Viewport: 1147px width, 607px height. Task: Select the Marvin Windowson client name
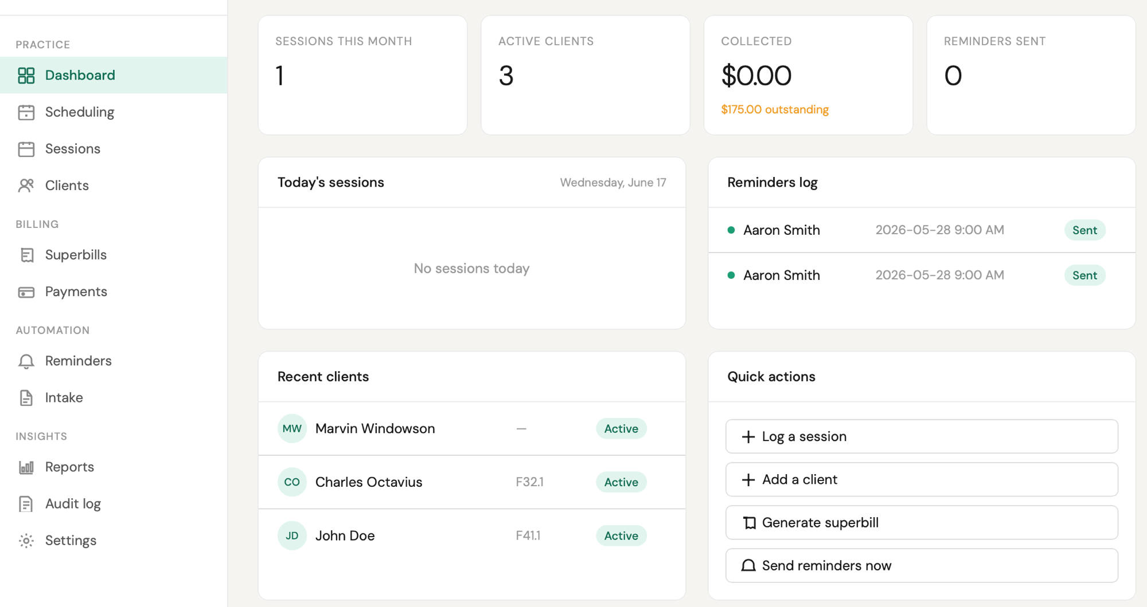(375, 428)
